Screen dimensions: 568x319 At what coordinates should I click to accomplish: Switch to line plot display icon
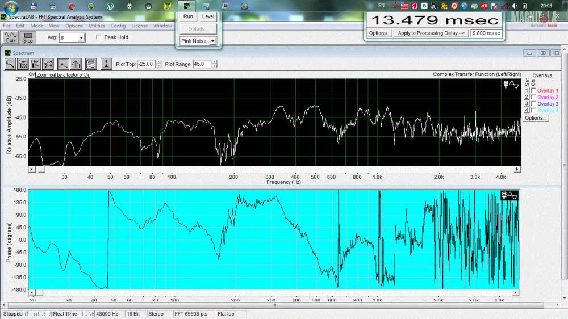(x=62, y=64)
